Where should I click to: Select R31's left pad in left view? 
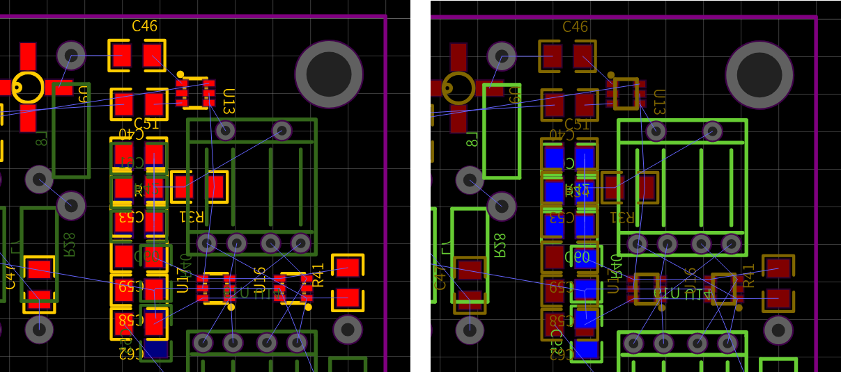tap(183, 186)
